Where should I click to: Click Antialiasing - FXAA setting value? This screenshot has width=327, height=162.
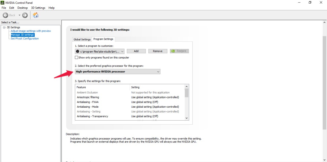145,102
